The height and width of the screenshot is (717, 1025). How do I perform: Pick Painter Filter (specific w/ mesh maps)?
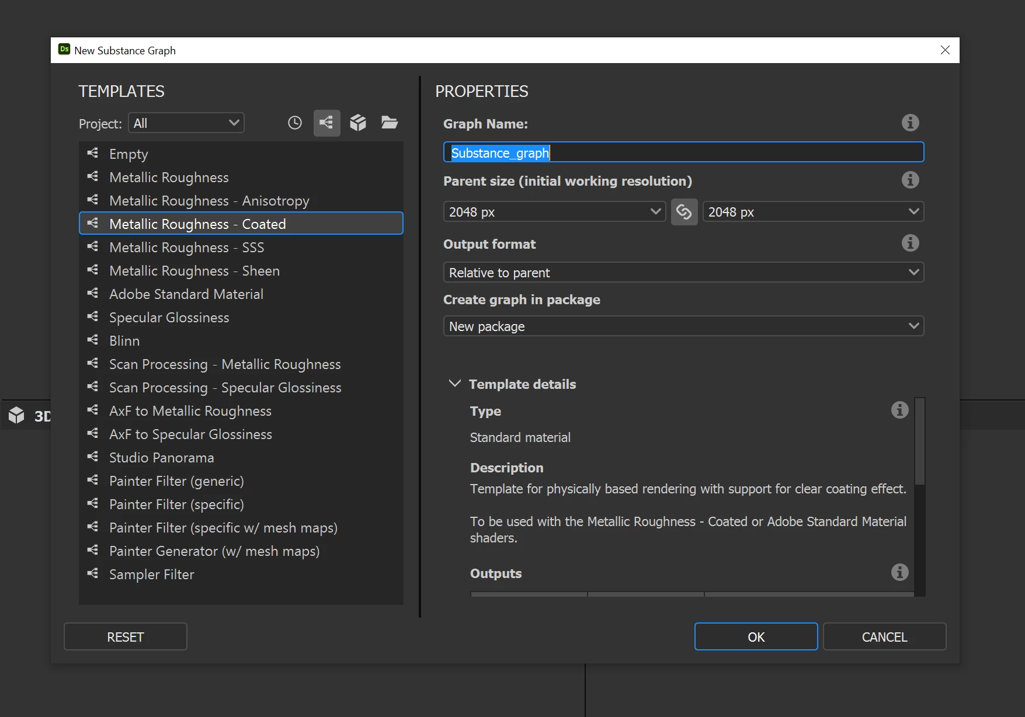(241, 527)
